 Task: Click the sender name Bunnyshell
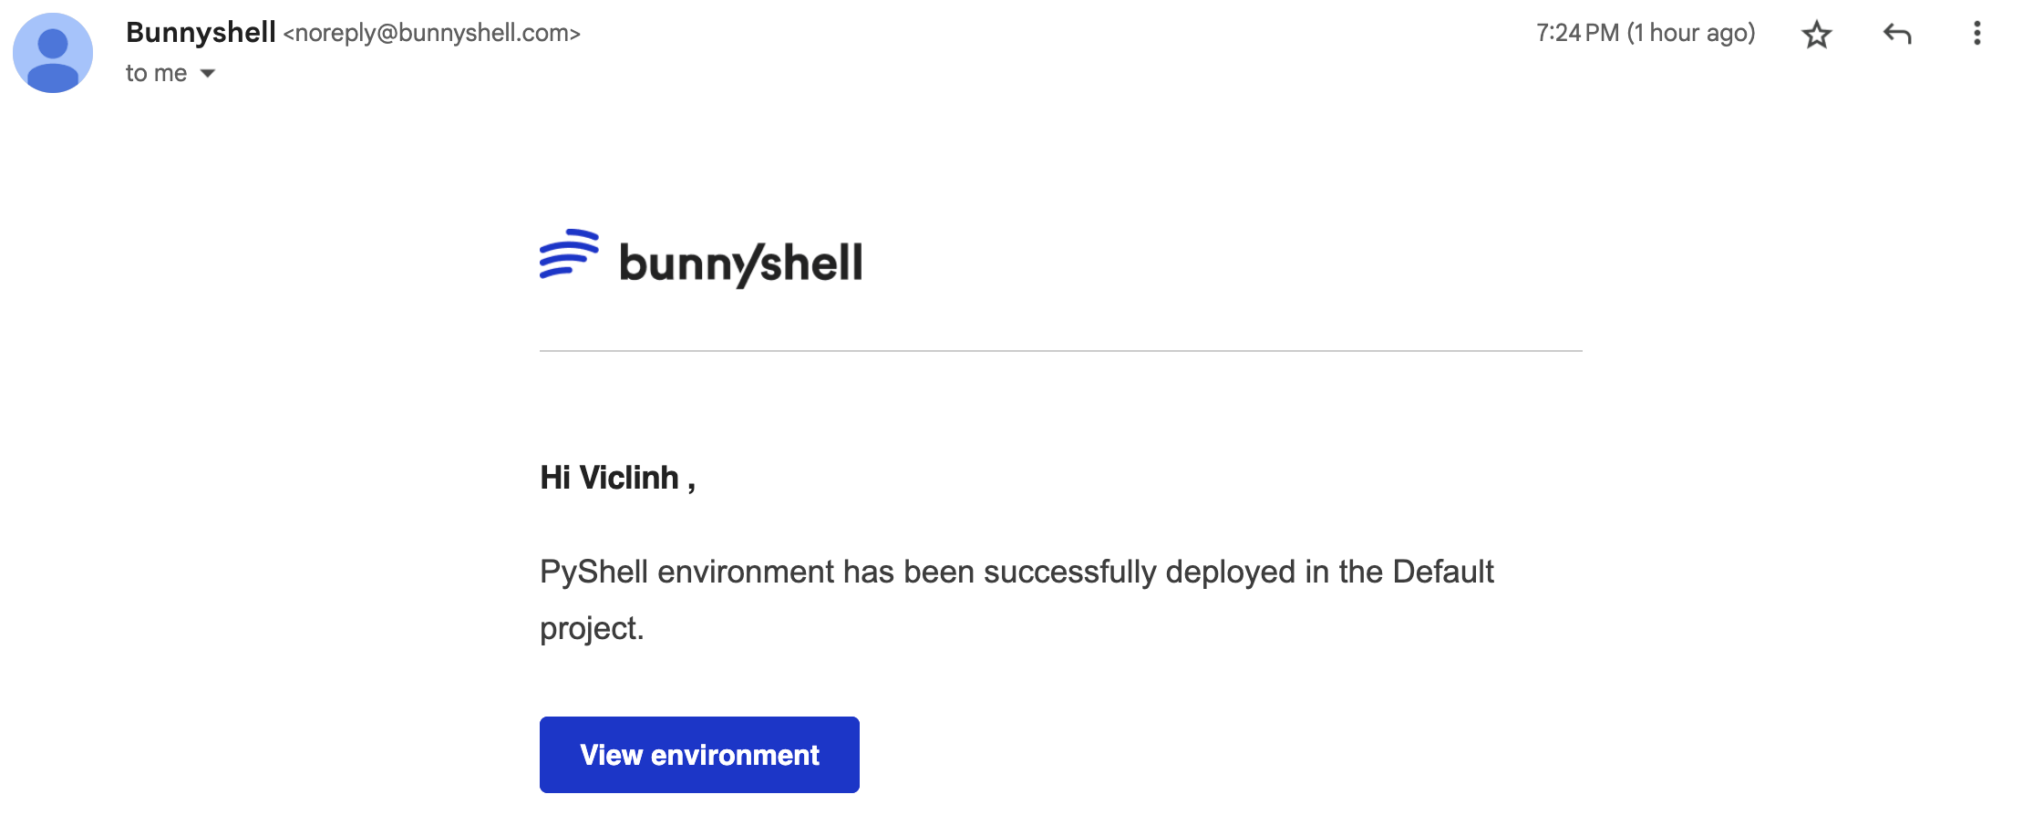(201, 33)
